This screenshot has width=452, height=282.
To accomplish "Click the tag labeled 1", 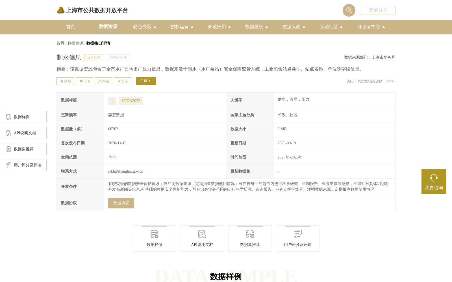I will pyautogui.click(x=112, y=101).
